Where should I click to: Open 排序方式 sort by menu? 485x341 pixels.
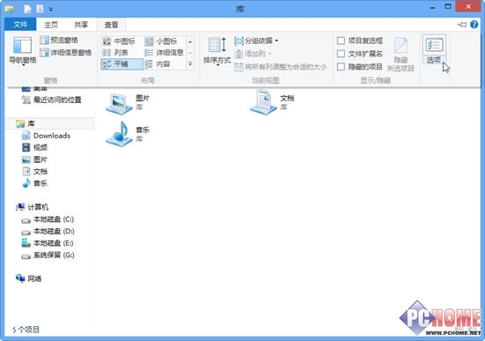coord(217,51)
